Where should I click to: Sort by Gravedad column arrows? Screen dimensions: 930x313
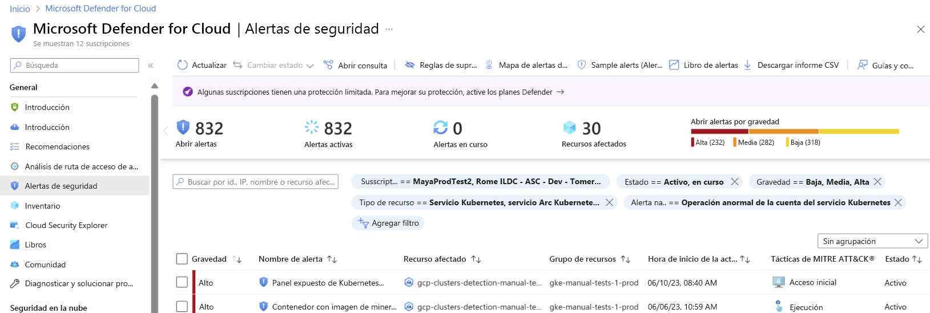[237, 259]
